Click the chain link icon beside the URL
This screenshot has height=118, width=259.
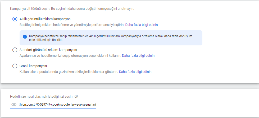pyautogui.click(x=14, y=105)
